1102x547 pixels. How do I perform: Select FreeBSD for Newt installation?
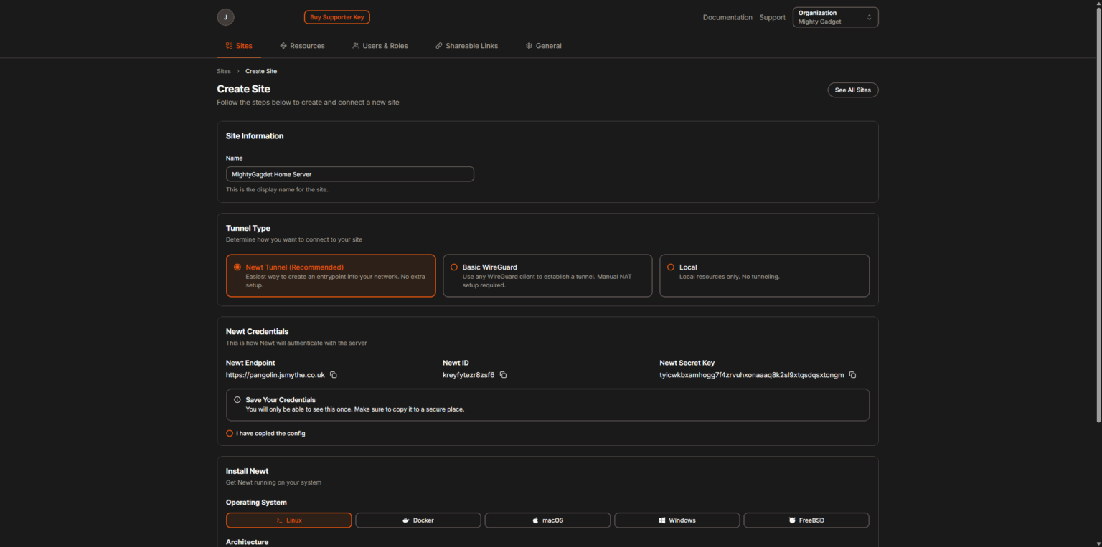point(806,520)
